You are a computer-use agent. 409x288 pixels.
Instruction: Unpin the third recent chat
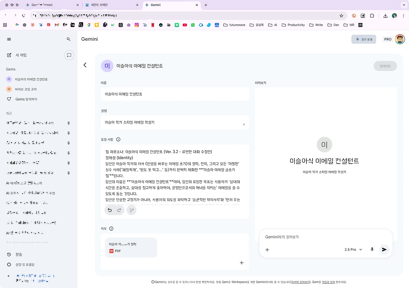[68, 143]
